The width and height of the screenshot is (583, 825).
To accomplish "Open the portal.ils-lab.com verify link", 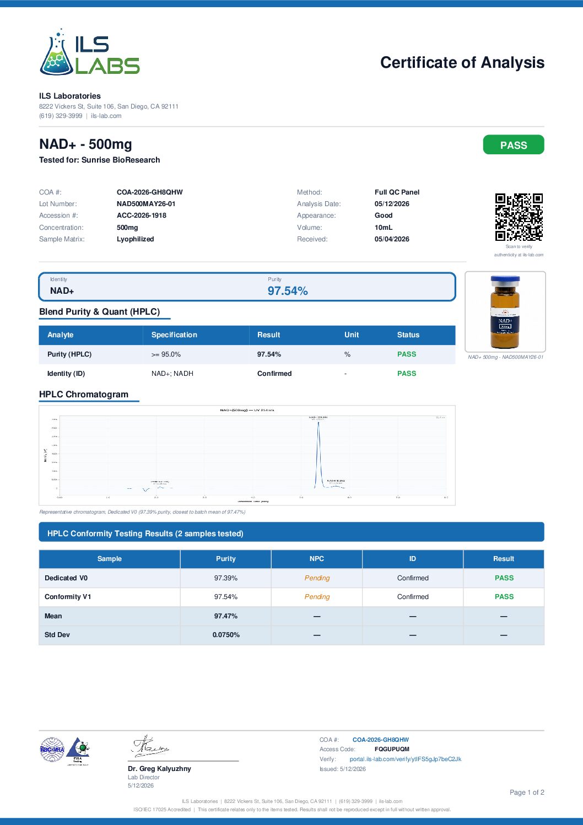I will click(405, 759).
